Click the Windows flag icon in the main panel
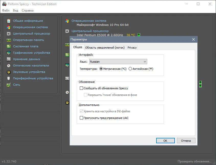The image size is (216, 165). tap(67, 21)
